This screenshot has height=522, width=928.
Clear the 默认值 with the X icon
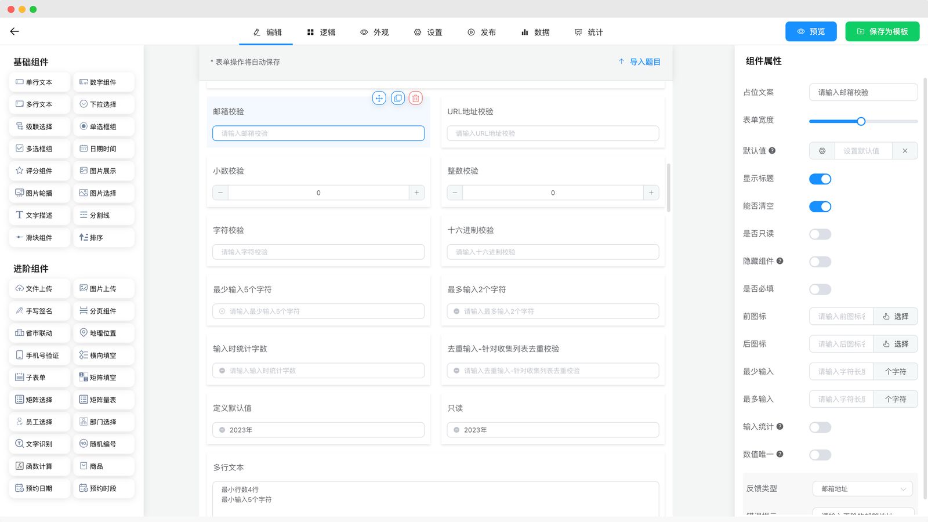[905, 151]
